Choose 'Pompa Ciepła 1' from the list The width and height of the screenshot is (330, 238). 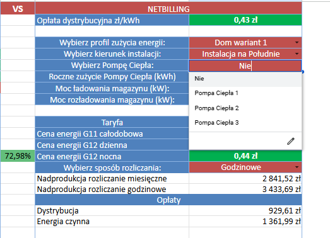tap(245, 93)
